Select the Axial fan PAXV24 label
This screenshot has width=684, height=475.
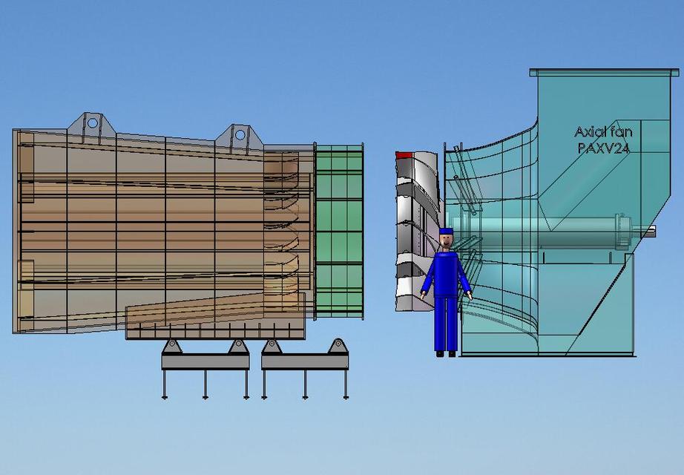(x=602, y=141)
